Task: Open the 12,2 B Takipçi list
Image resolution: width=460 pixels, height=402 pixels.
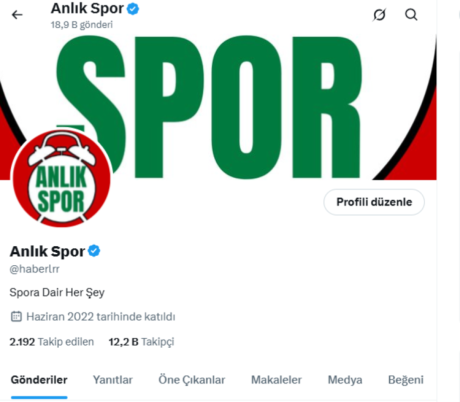Action: pos(141,342)
